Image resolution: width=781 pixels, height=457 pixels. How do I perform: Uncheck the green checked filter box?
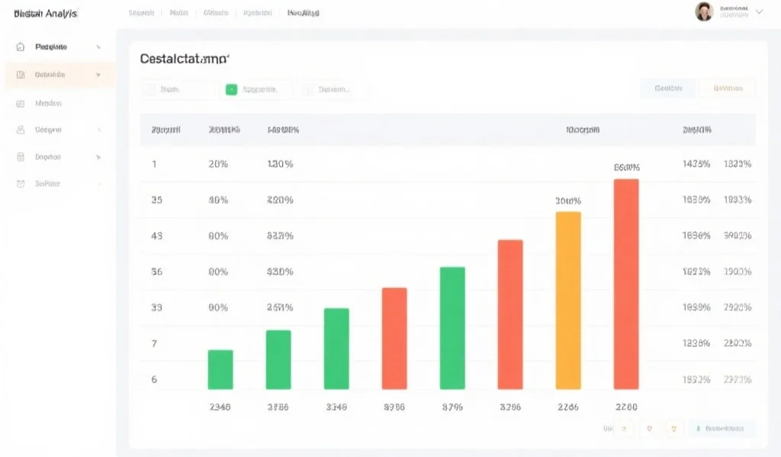coord(231,90)
